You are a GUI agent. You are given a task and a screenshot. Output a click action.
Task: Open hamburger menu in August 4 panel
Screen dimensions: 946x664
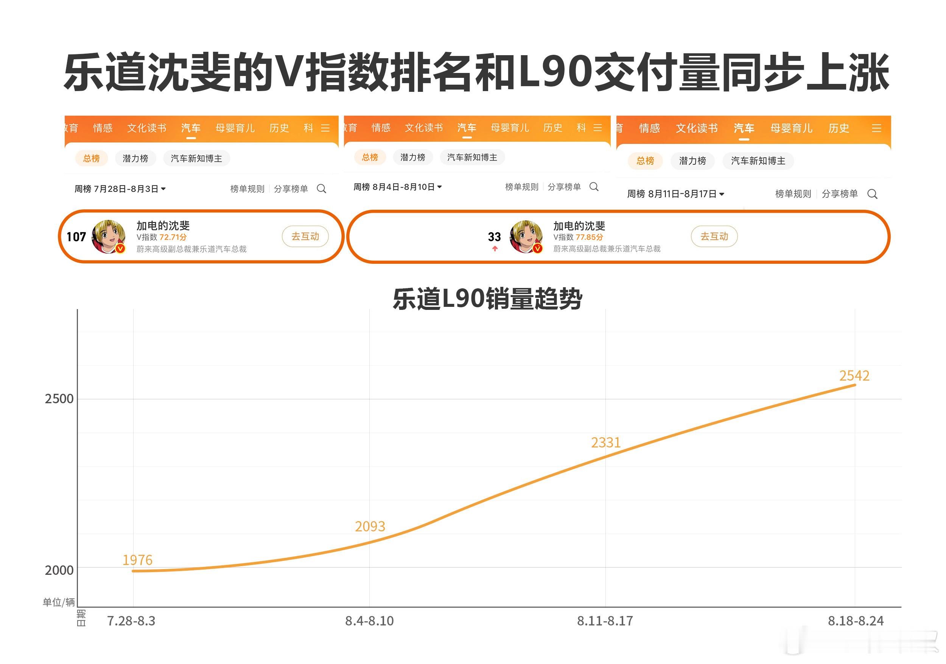point(597,127)
